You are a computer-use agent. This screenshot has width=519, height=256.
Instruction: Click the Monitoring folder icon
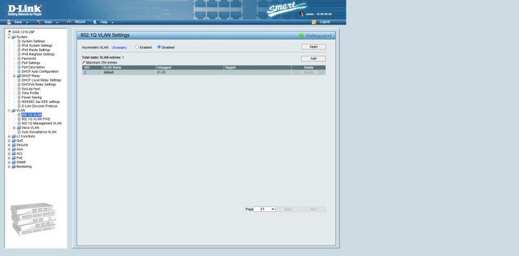pyautogui.click(x=14, y=167)
